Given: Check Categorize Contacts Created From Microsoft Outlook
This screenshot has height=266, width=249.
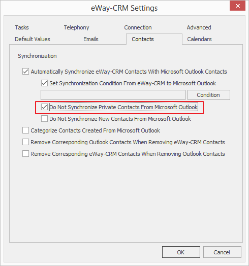Looking at the screenshot, I should (25, 130).
